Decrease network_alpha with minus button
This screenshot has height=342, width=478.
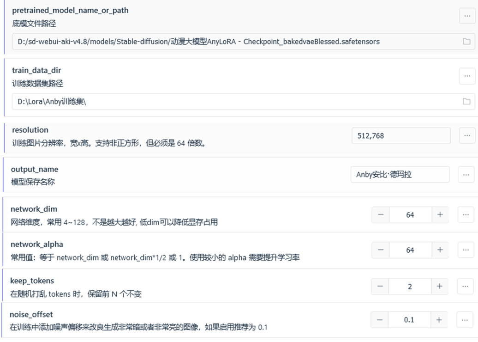381,250
